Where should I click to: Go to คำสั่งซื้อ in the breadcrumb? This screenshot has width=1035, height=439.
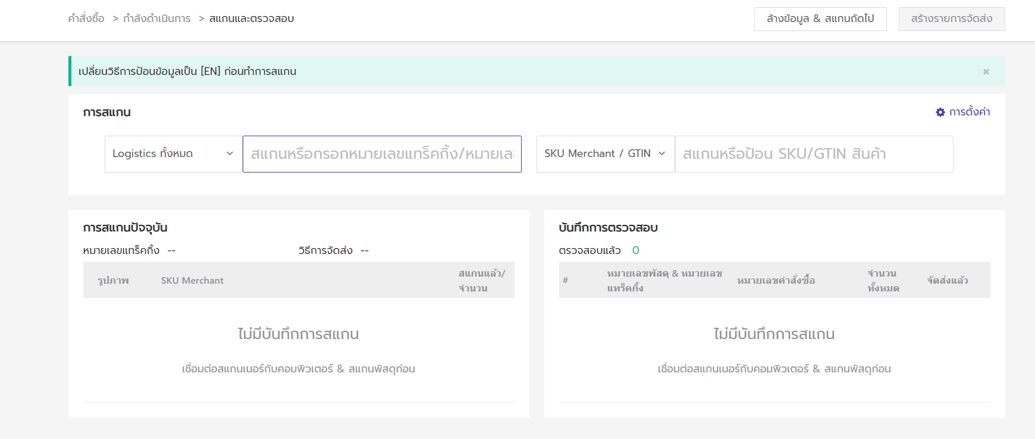(86, 19)
